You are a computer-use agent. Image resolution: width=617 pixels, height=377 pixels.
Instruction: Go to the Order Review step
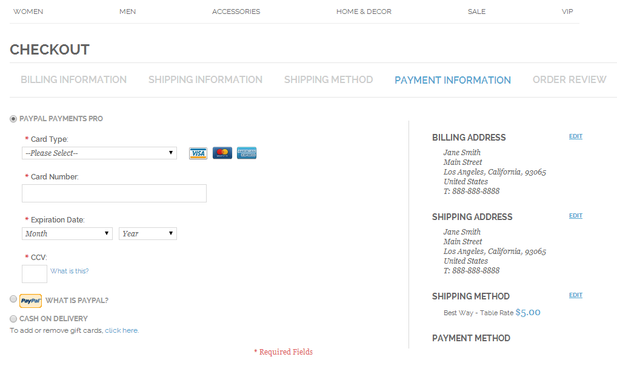coord(569,79)
